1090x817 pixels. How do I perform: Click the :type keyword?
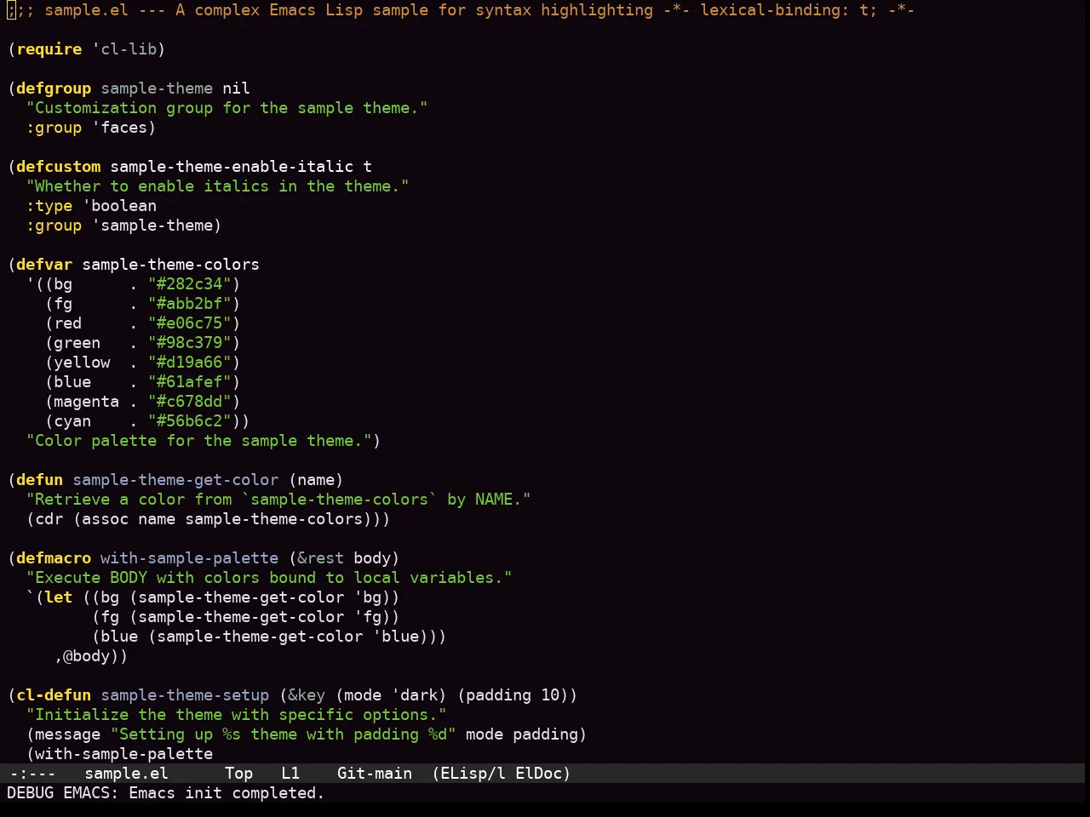[x=49, y=206]
